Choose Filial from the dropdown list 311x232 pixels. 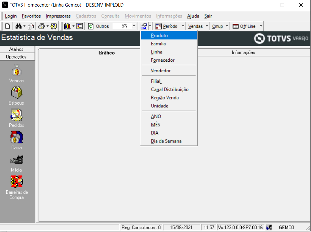[169, 81]
